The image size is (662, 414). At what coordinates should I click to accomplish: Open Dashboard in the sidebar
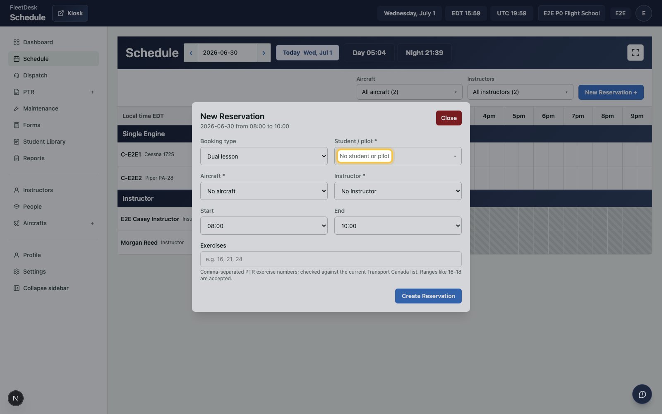(x=53, y=42)
